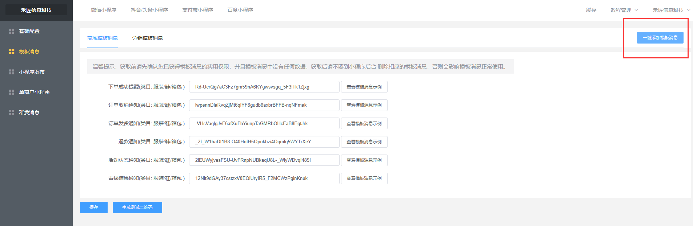Click the 单商户小程序 grid icon in the sidebar
693x226 pixels.
(x=12, y=92)
